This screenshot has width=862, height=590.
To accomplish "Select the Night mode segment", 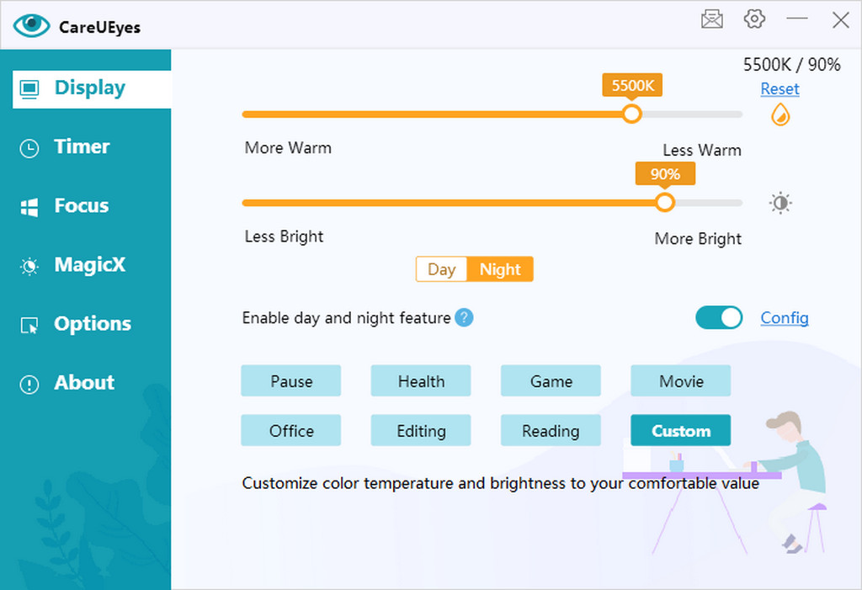I will pos(500,269).
